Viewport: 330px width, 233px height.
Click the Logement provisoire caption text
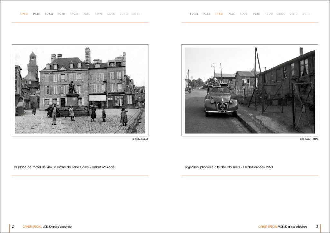(229, 167)
